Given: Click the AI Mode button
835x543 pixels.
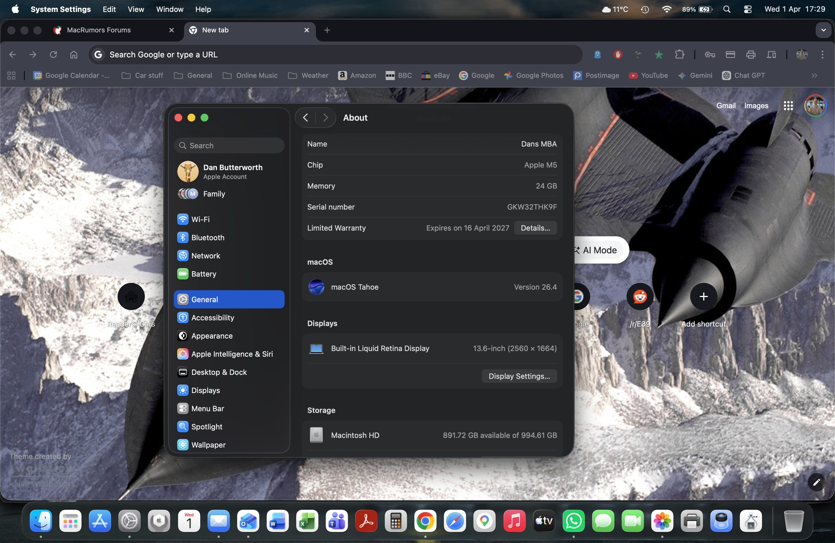Looking at the screenshot, I should coord(600,250).
